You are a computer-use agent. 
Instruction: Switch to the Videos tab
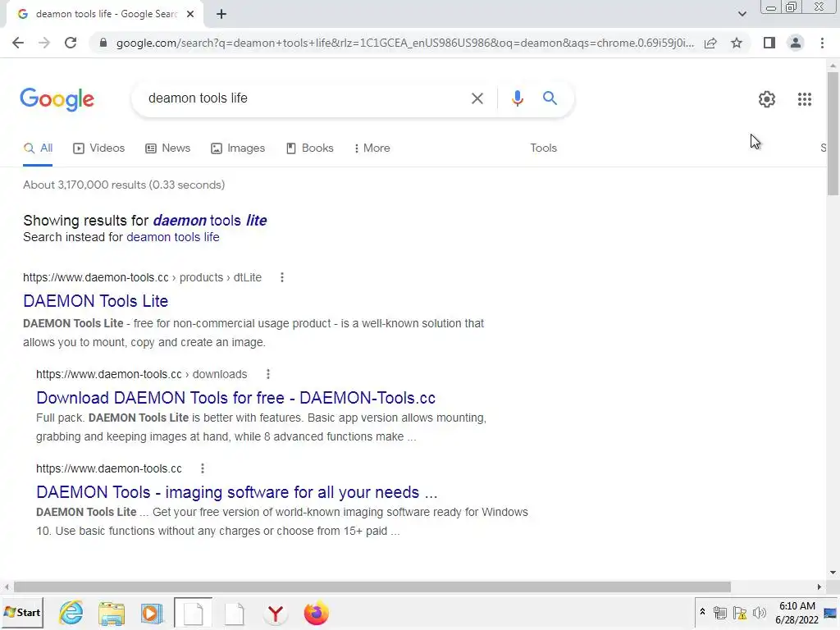click(98, 148)
